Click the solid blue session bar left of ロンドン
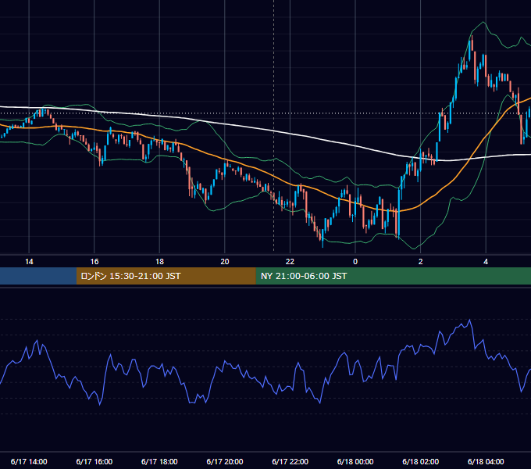The image size is (531, 469). [38, 276]
